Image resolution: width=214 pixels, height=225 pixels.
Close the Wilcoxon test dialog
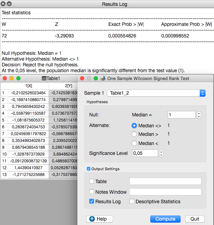82,78
